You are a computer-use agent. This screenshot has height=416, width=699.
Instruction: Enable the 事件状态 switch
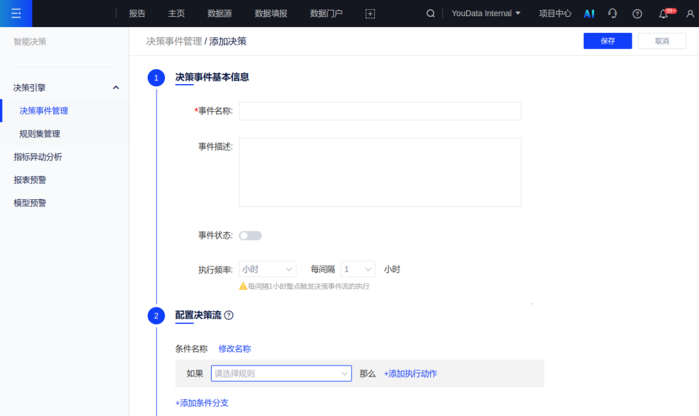tap(250, 235)
